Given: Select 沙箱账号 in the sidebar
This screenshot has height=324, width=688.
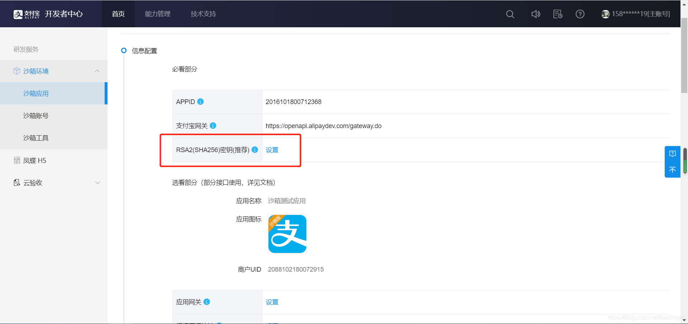Looking at the screenshot, I should [35, 116].
